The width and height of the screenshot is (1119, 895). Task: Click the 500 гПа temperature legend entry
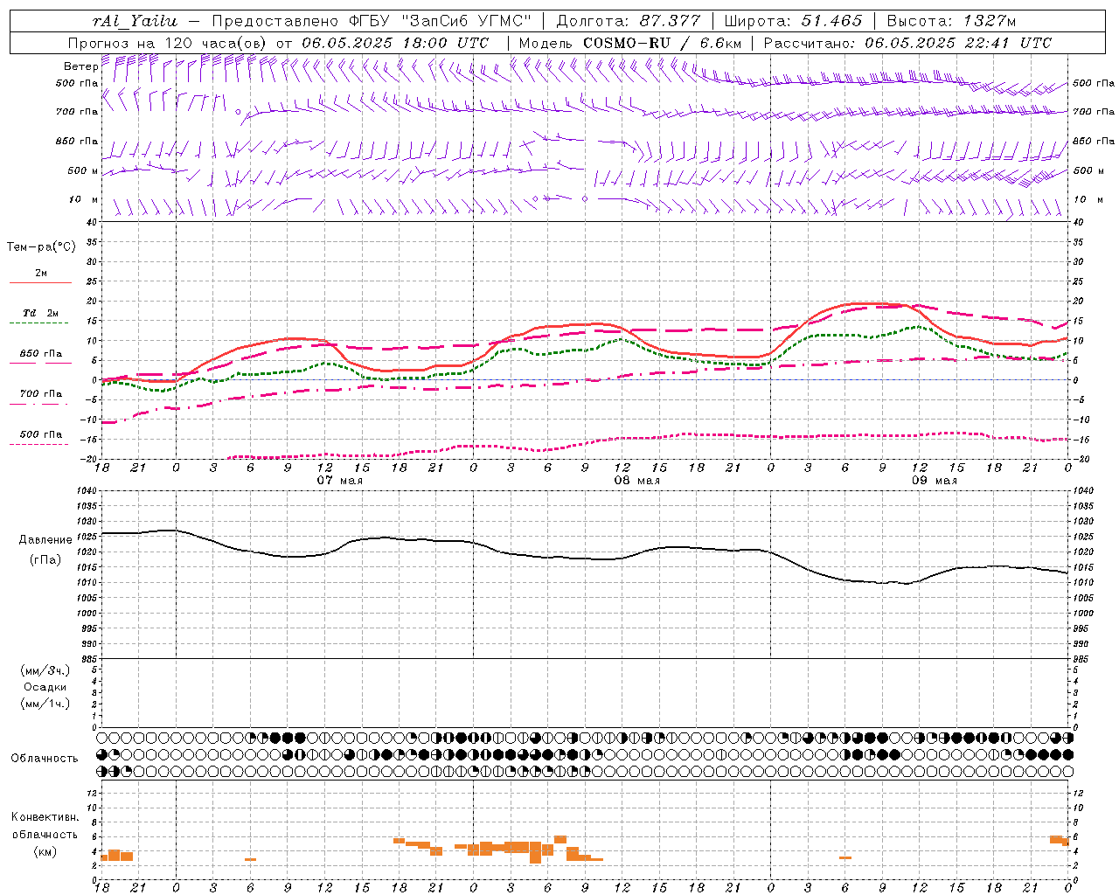click(x=41, y=434)
